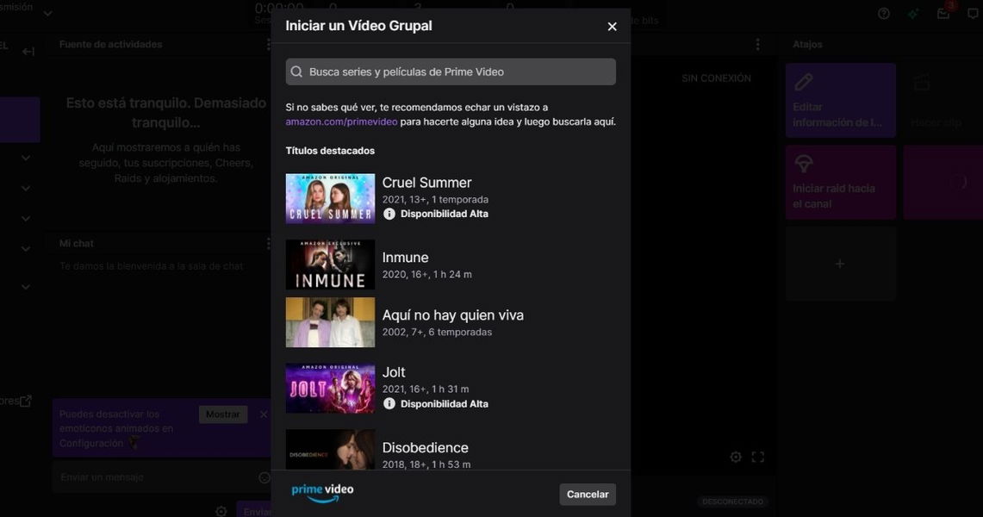The height and width of the screenshot is (517, 983).
Task: Select the Cruel Summer thumbnail
Action: point(330,199)
